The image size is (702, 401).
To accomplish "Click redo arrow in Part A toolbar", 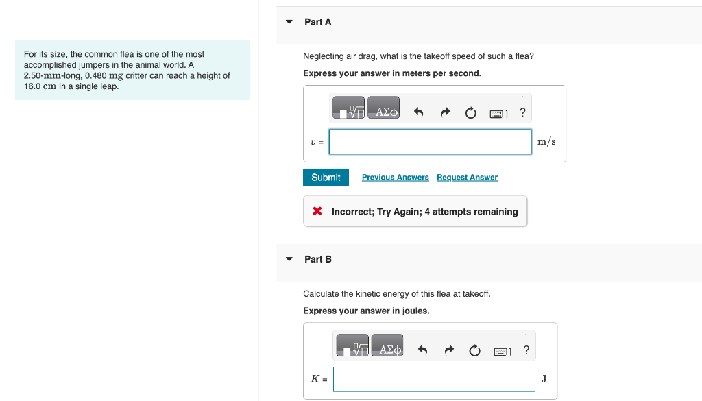I will [x=445, y=113].
